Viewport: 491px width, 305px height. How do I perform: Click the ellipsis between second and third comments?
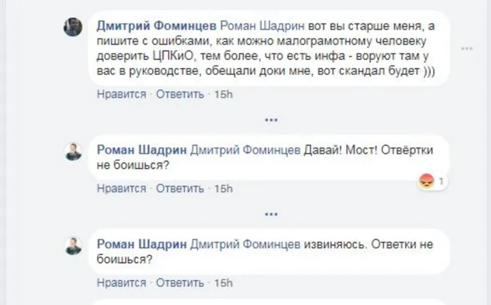pos(271,214)
